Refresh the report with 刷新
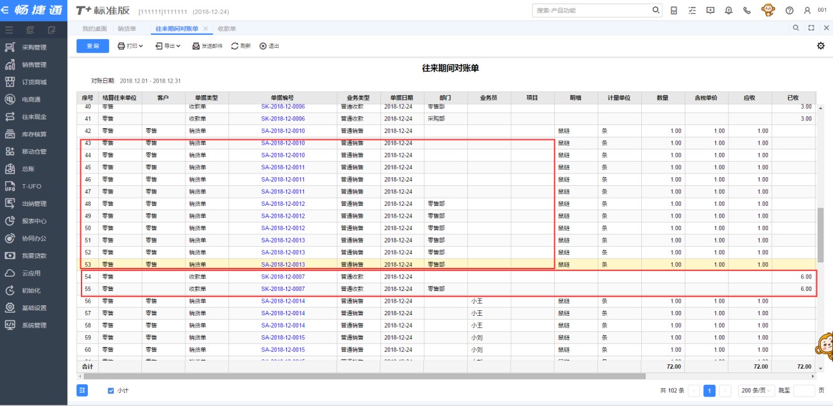 241,46
